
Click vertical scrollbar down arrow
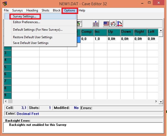(x=161, y=102)
